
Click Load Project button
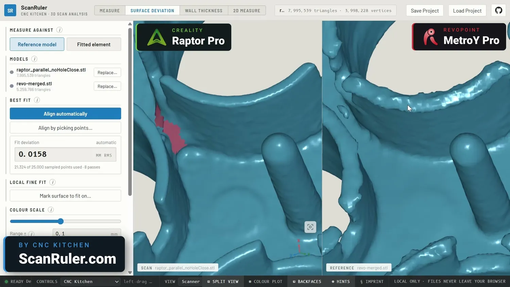coord(467,11)
